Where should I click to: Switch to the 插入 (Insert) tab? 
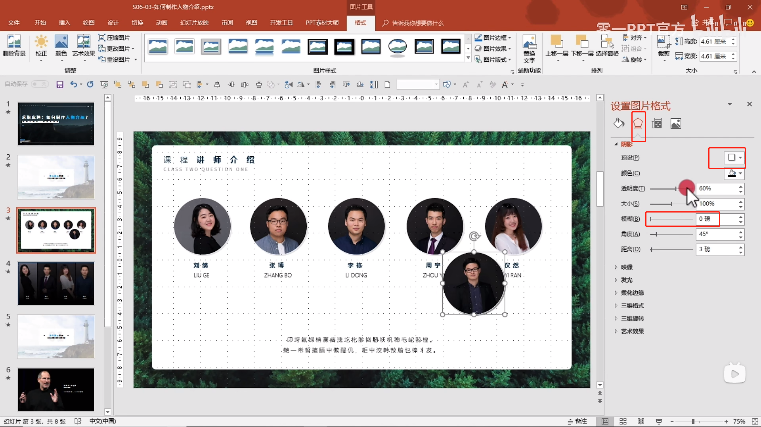pos(65,23)
